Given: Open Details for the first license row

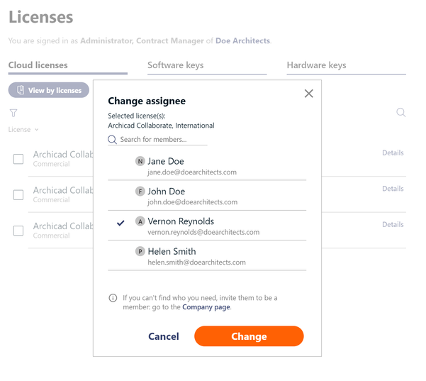Looking at the screenshot, I should [393, 153].
